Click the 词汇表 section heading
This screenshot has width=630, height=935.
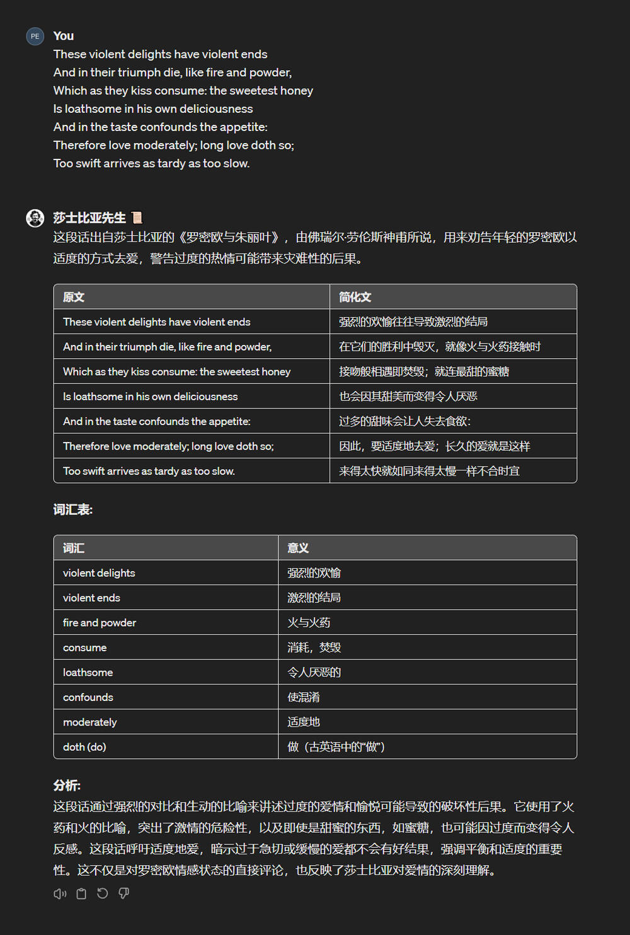(73, 509)
